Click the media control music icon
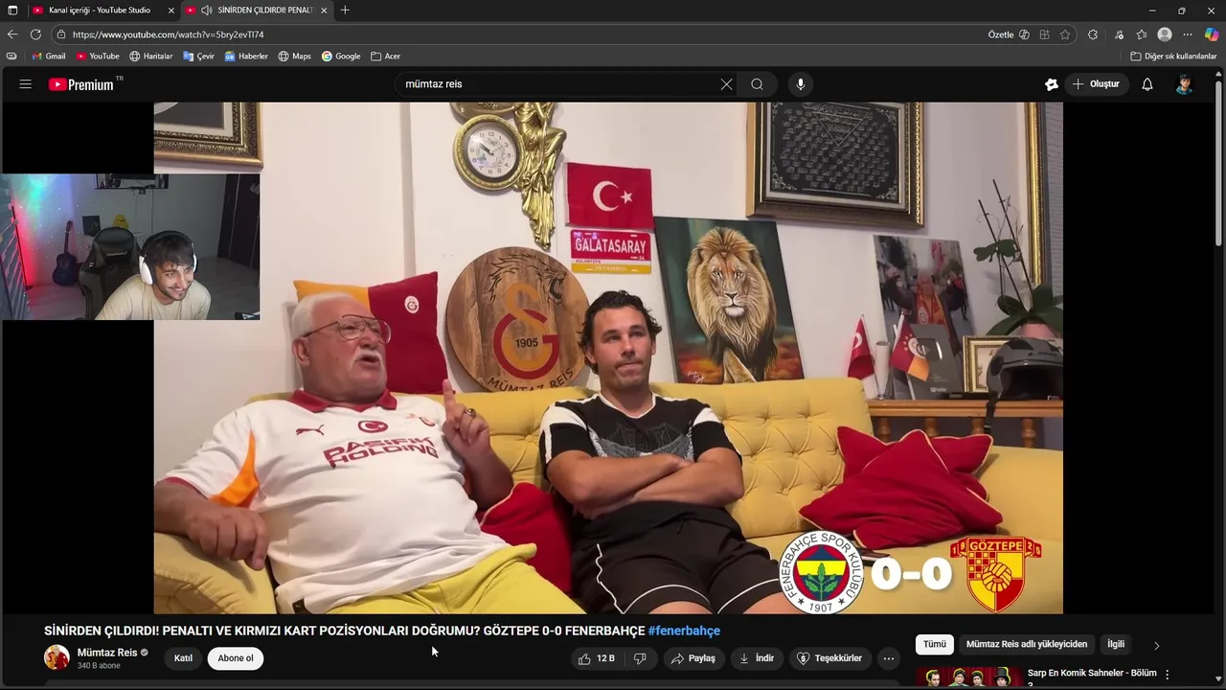 click(x=1119, y=34)
